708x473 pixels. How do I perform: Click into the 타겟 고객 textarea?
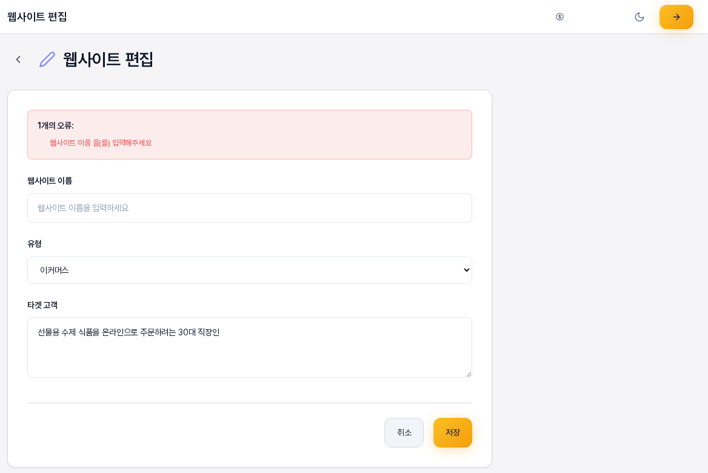tap(250, 347)
